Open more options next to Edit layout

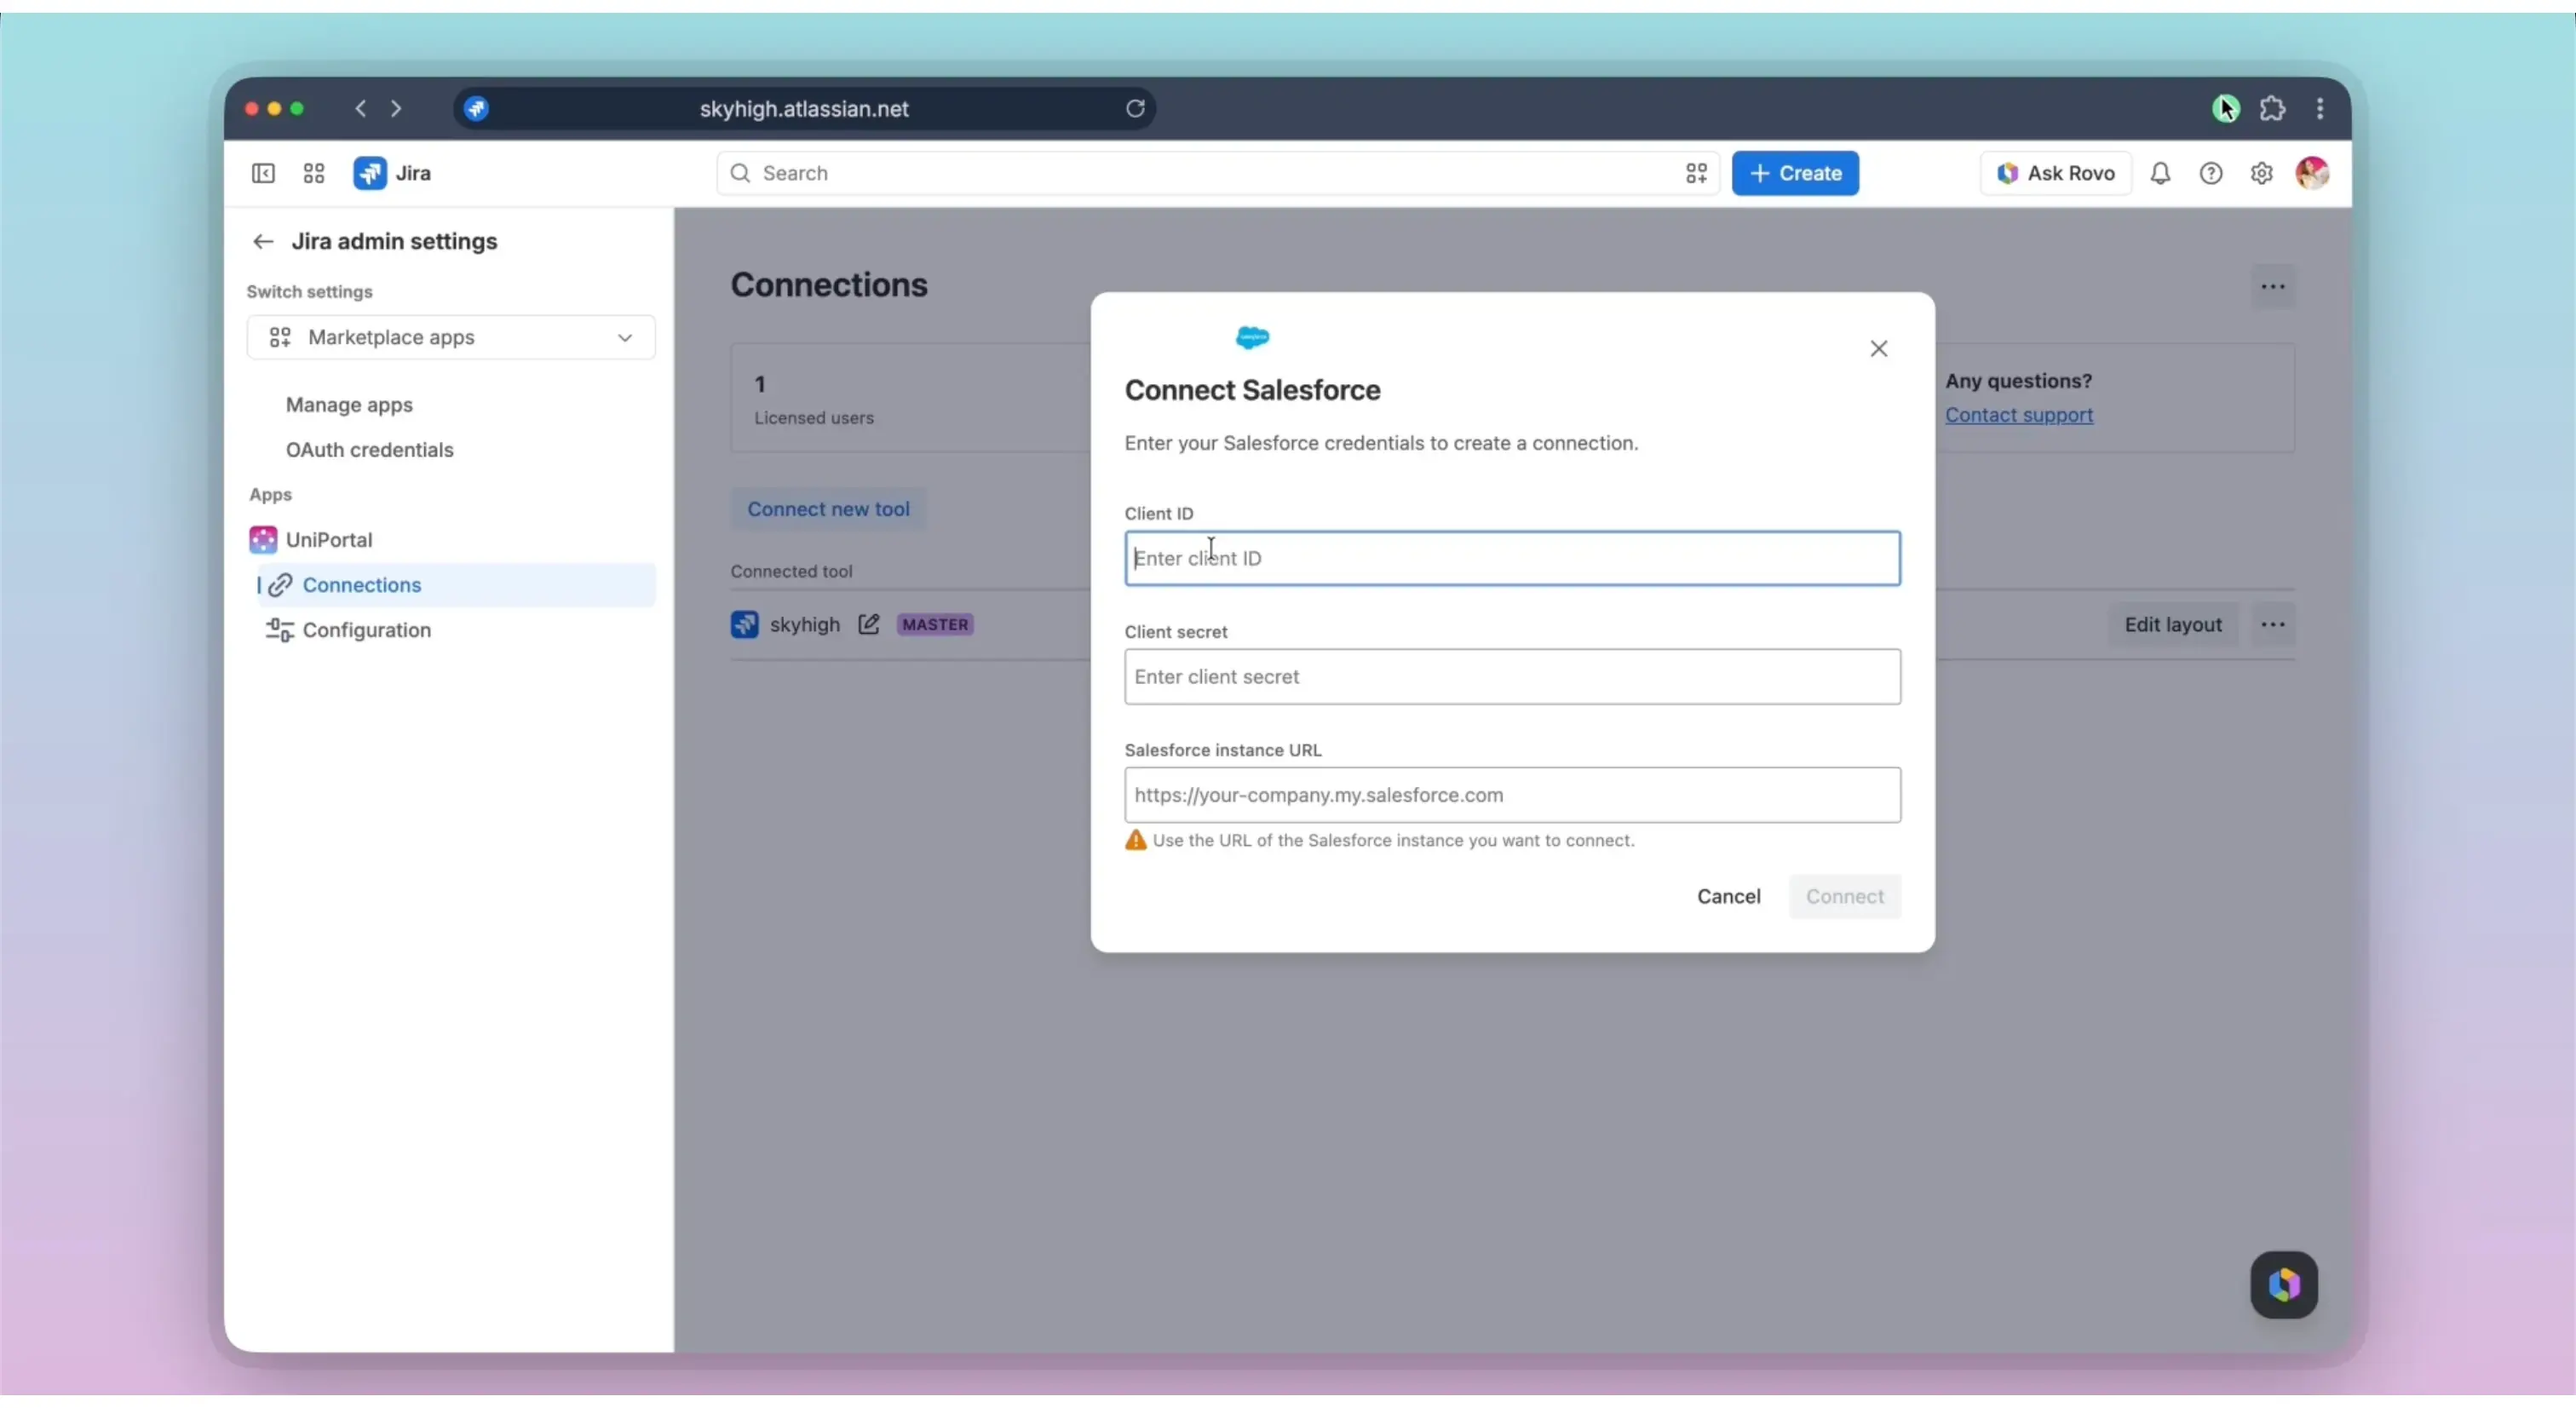[2273, 625]
